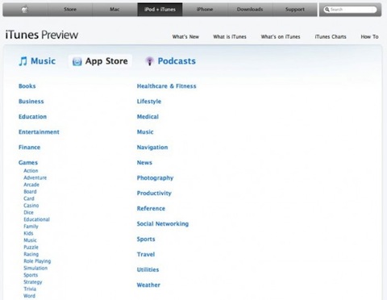Image resolution: width=387 pixels, height=300 pixels.
Task: Open the Store menu in top navigation
Action: tap(70, 10)
